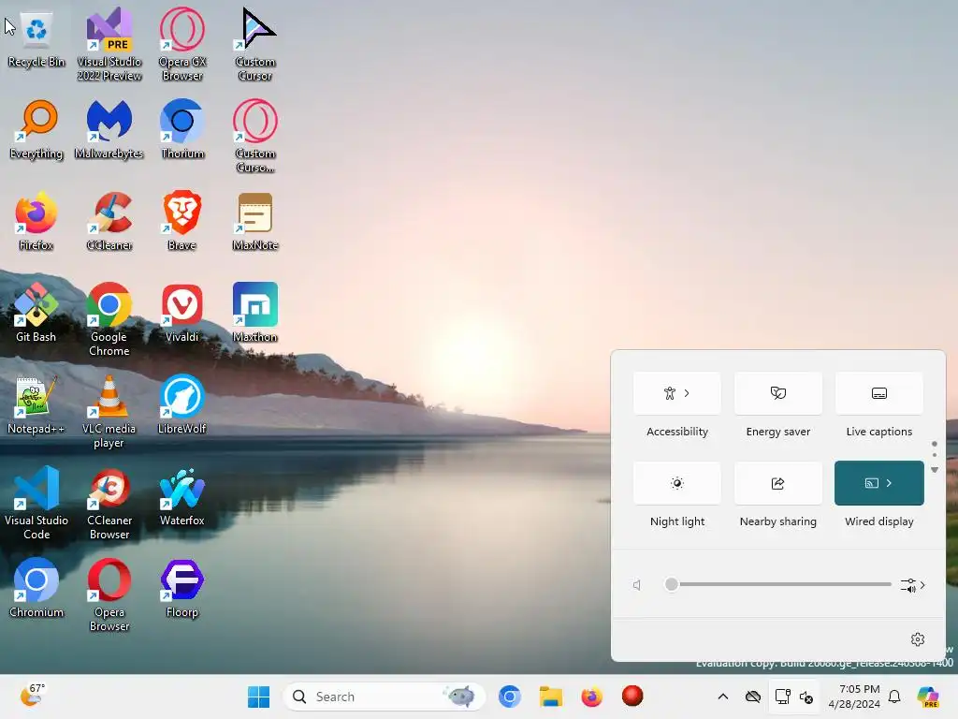Toggle Night light quick setting
The image size is (958, 719).
point(677,483)
